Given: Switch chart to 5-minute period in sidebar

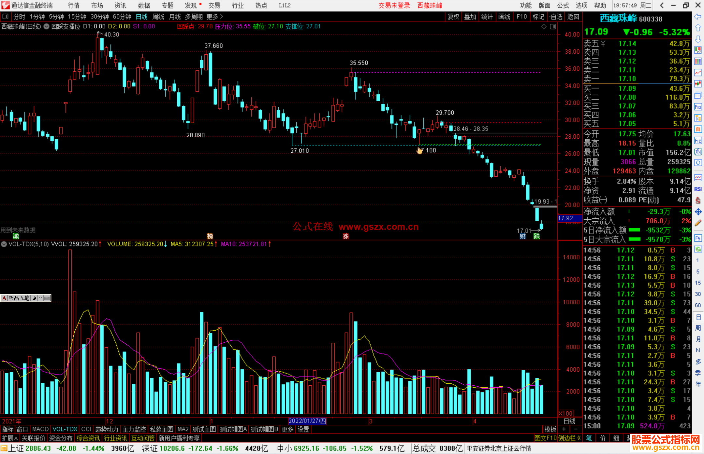Looking at the screenshot, I should 698,271.
